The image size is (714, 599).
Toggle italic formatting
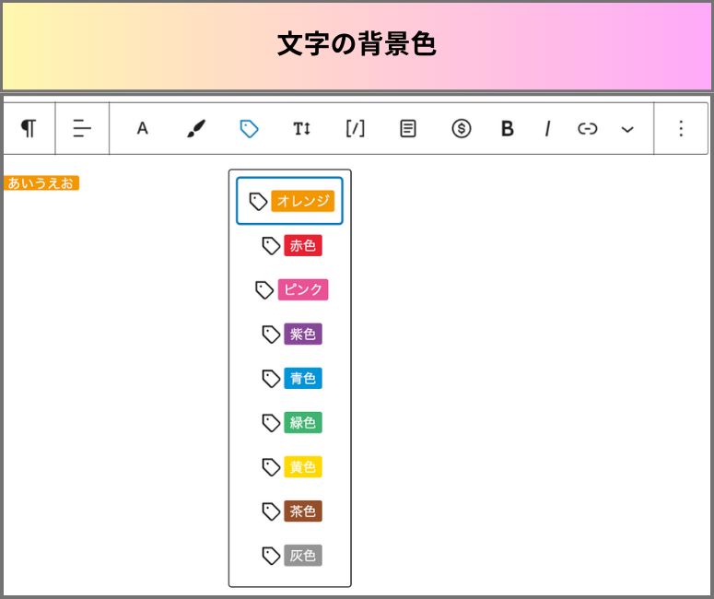tap(547, 128)
